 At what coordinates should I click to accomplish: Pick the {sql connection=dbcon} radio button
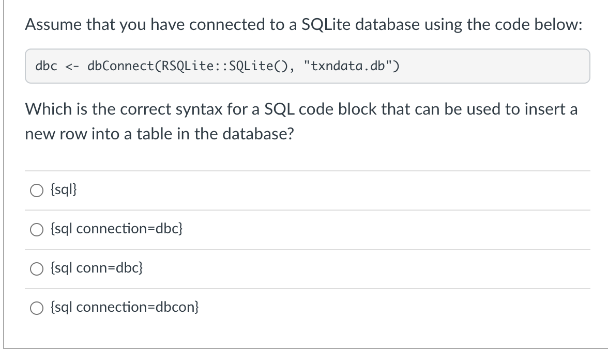click(37, 308)
